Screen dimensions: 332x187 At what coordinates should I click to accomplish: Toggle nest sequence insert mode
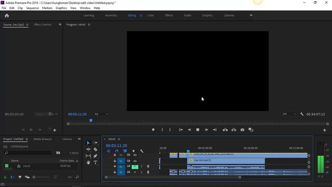coord(108,151)
